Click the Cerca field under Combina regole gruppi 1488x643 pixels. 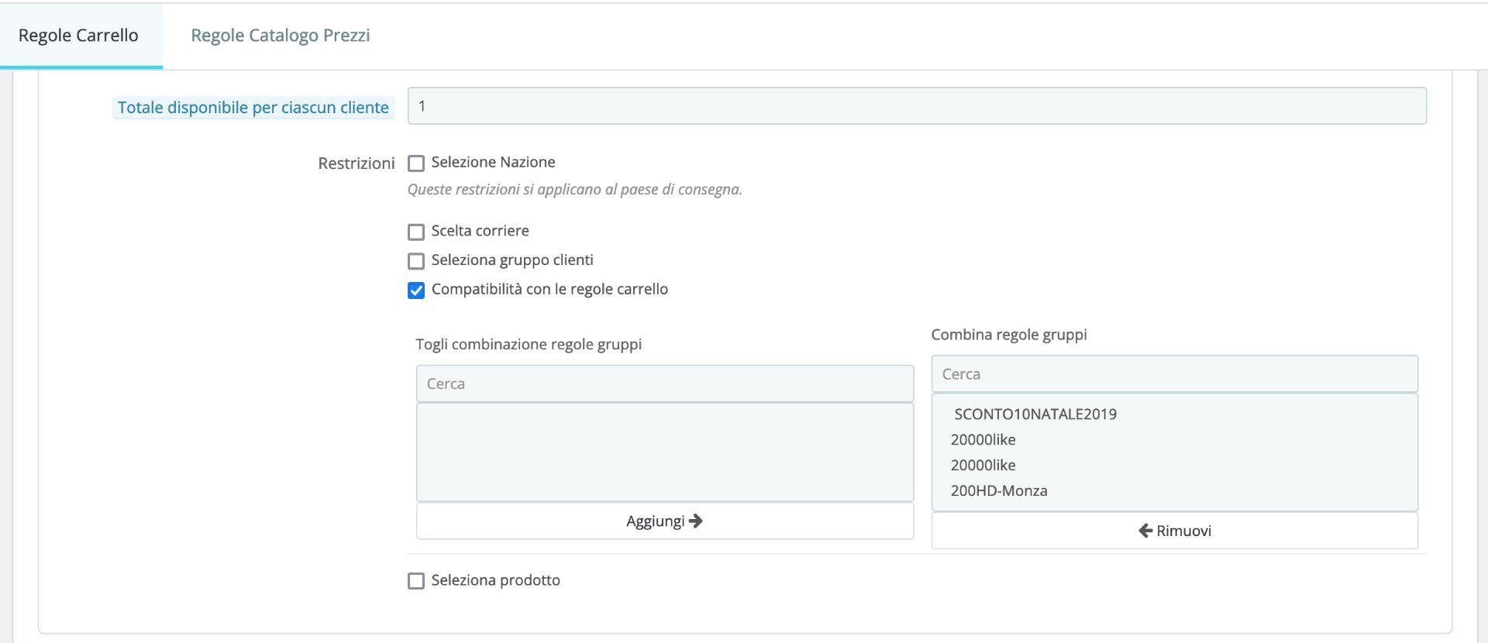1174,374
